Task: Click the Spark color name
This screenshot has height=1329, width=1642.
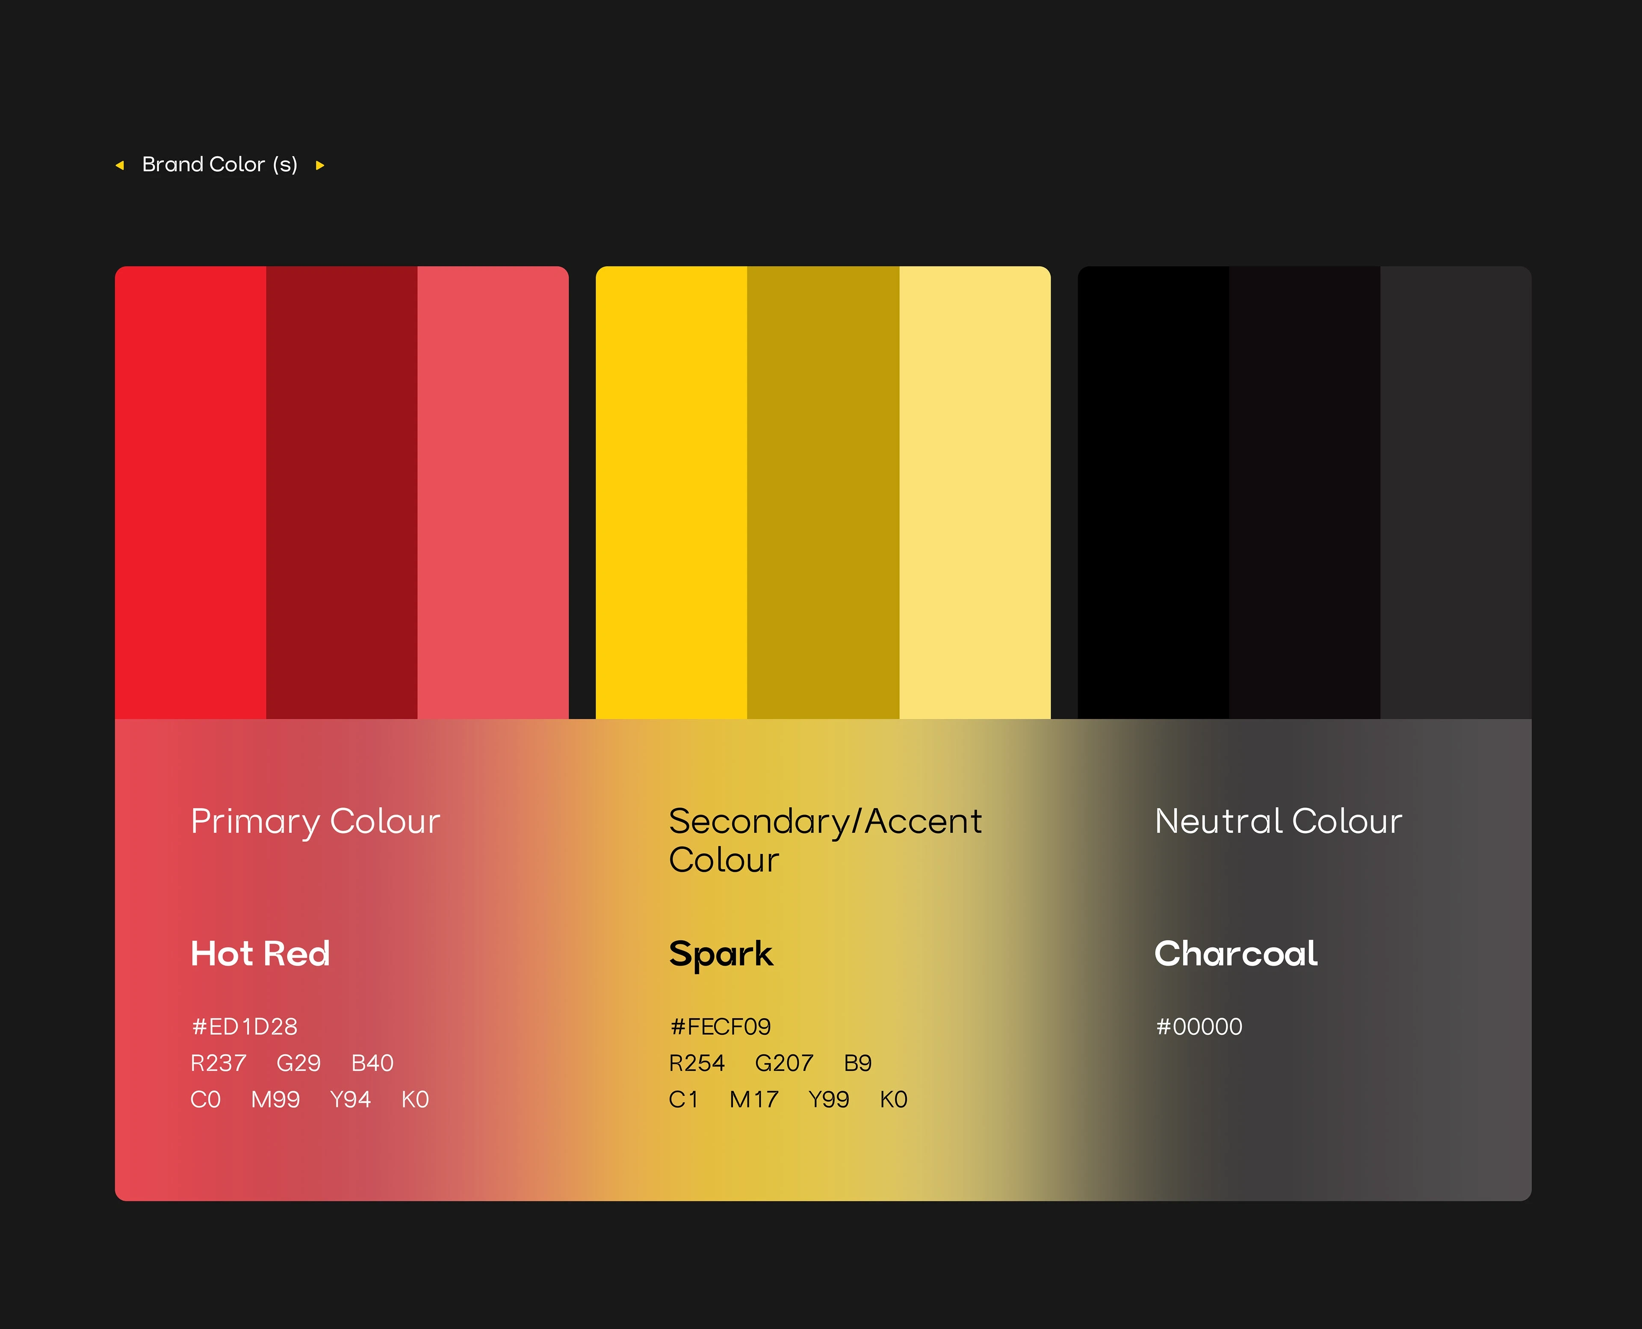Action: 721,954
